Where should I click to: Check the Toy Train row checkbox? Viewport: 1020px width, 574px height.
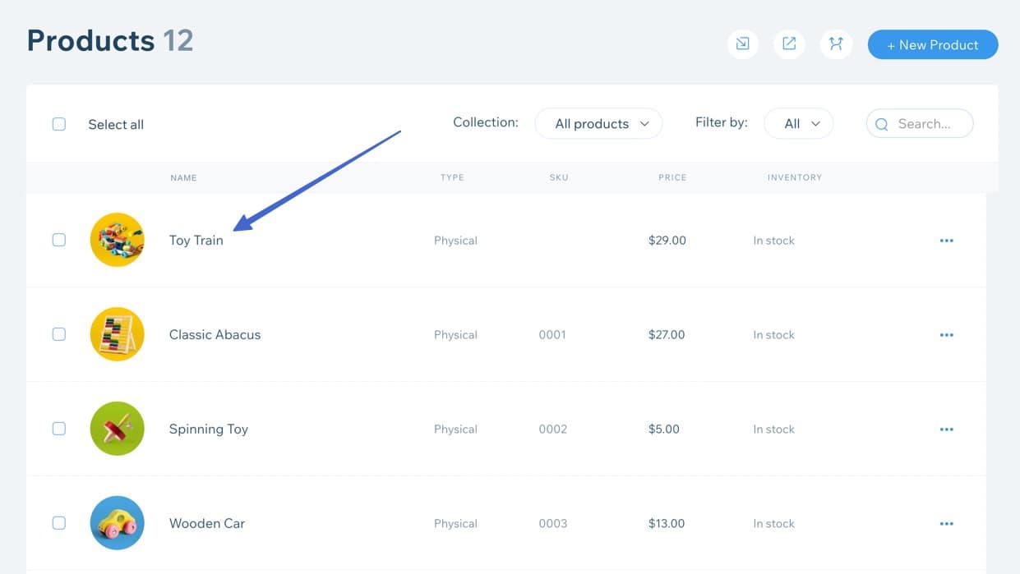pyautogui.click(x=58, y=240)
